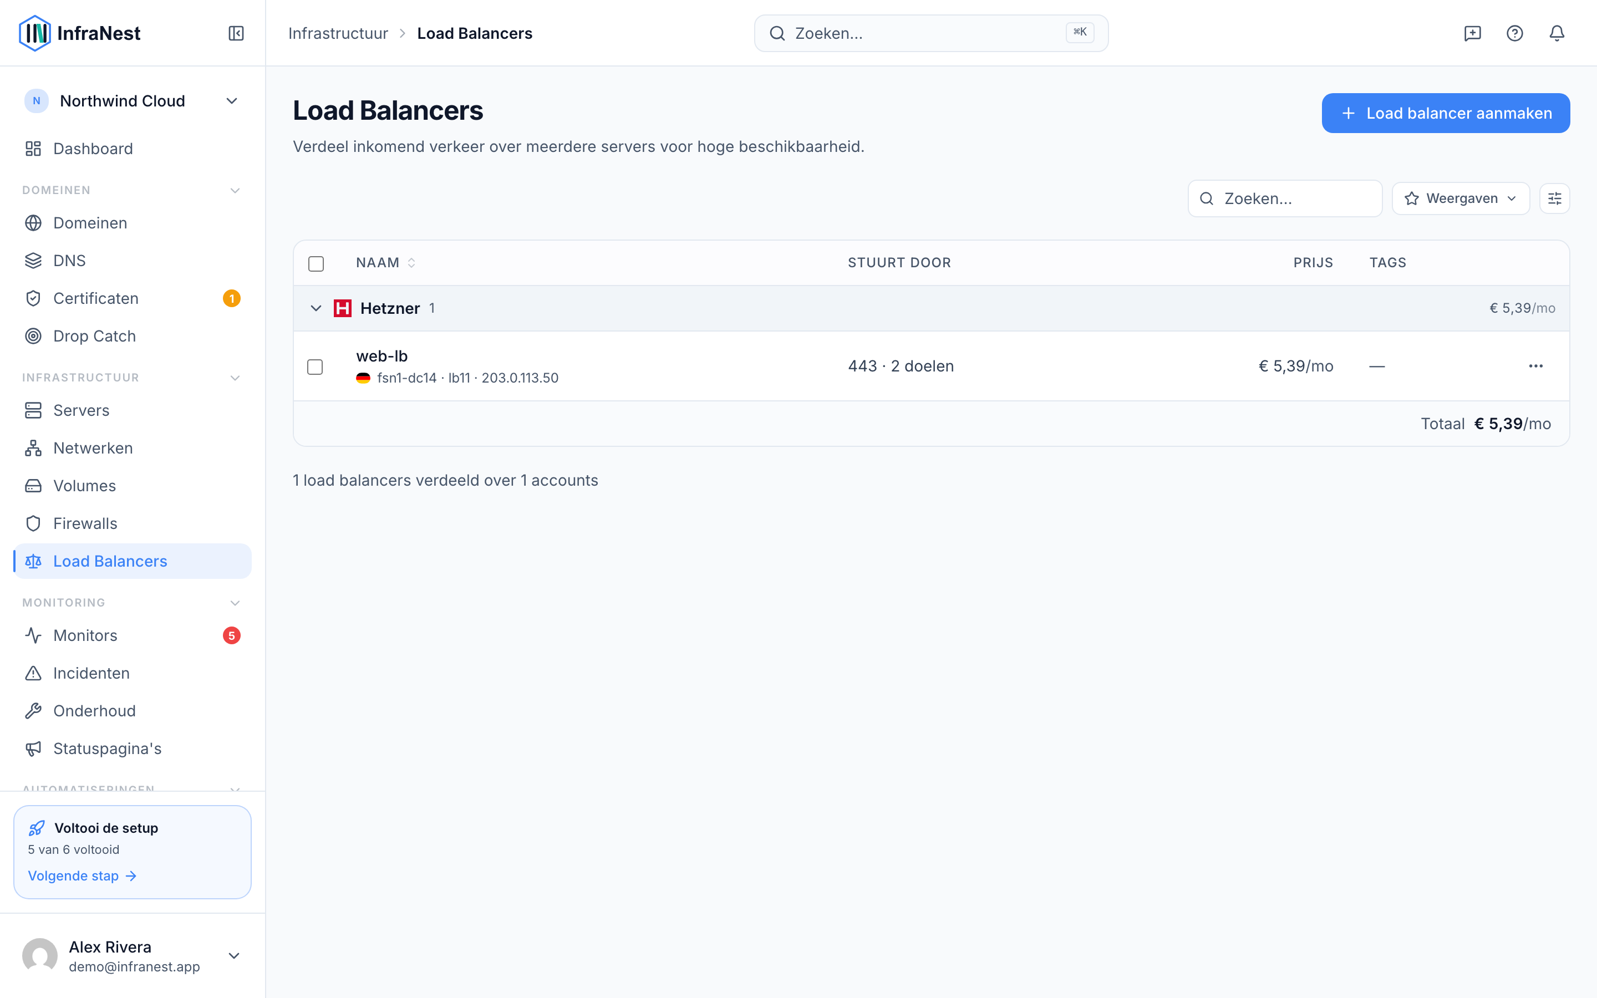
Task: Click the Stuurt door column header
Action: (x=899, y=263)
